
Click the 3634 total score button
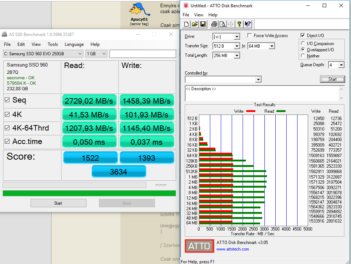click(x=119, y=172)
